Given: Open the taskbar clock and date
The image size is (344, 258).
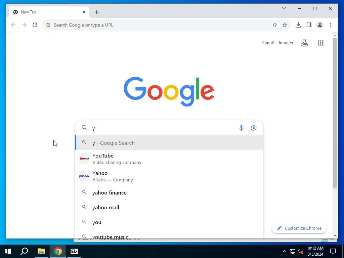Looking at the screenshot, I should [x=315, y=251].
